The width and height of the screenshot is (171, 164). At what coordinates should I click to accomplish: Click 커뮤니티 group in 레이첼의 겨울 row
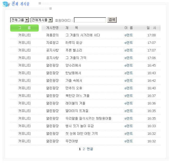25,103
